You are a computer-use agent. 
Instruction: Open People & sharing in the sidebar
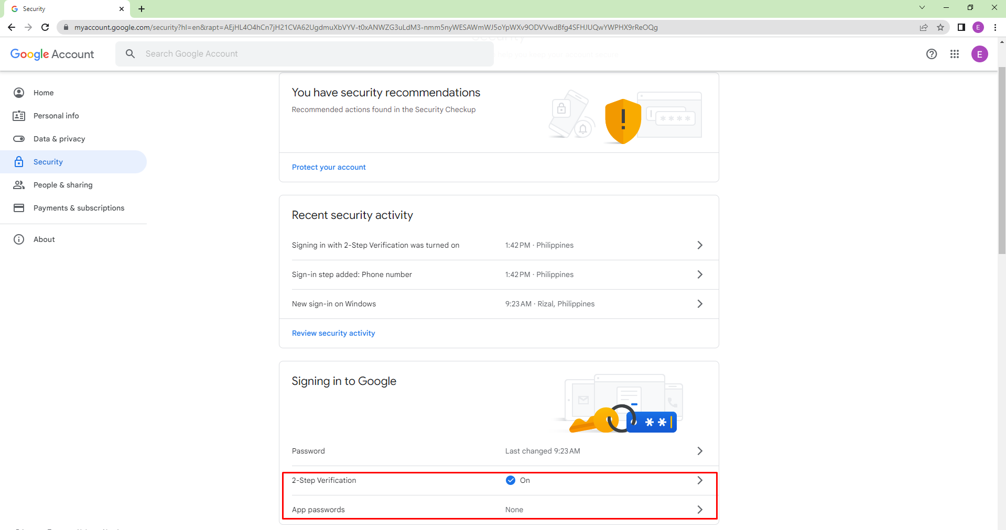[x=73, y=185]
